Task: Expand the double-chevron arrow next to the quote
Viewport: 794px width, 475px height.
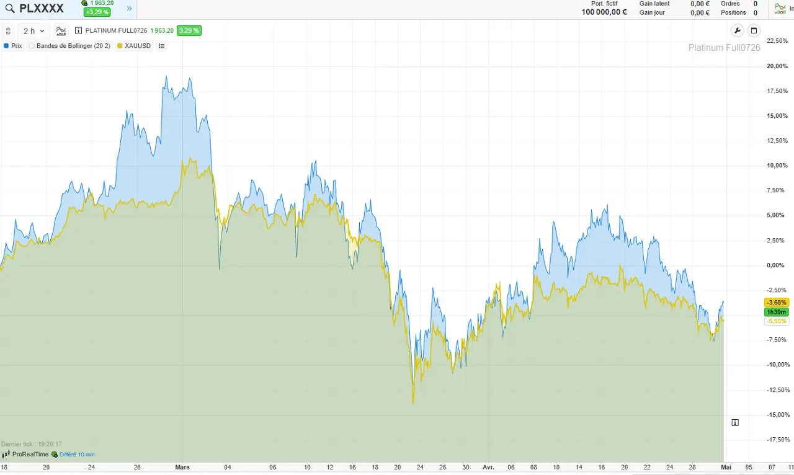Action: point(129,9)
